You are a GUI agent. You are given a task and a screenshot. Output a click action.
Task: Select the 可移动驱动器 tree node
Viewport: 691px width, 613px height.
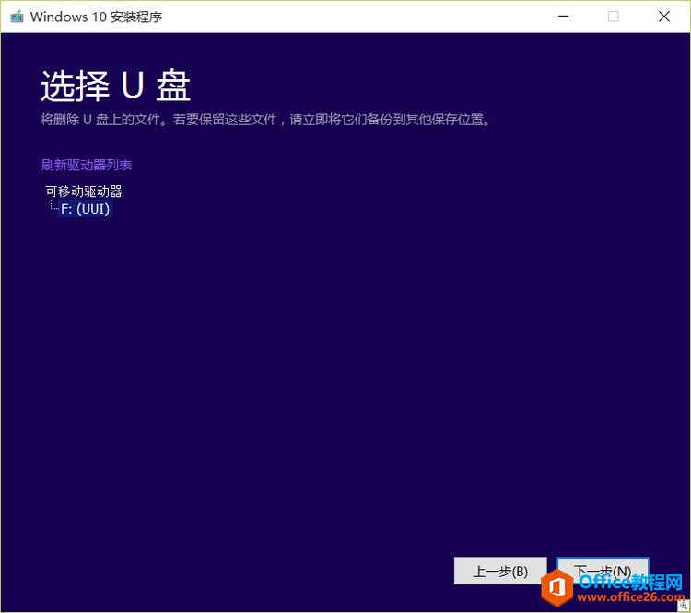tap(83, 191)
